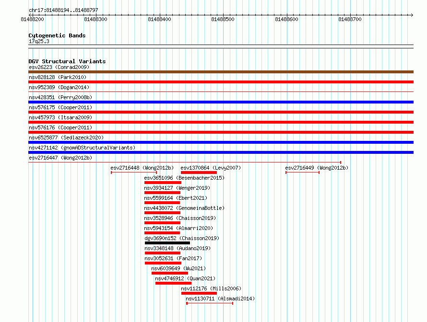Screen dimensions: 427x322
Task: Click the nsv4438072 (GenomeinaBottle) label
Action: (x=184, y=208)
